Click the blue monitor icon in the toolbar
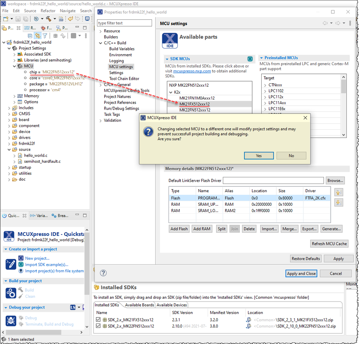 (87, 19)
